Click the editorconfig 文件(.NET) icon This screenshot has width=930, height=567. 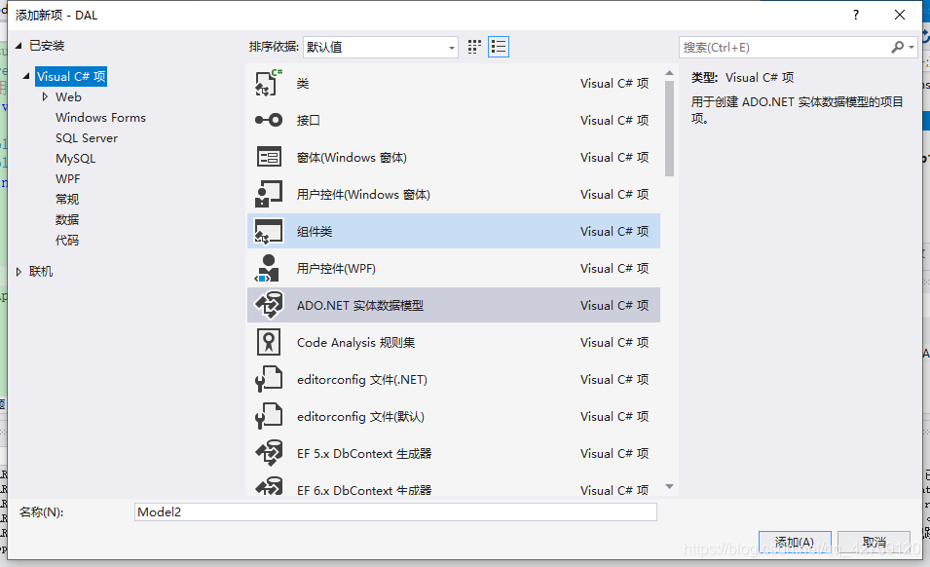coord(269,379)
